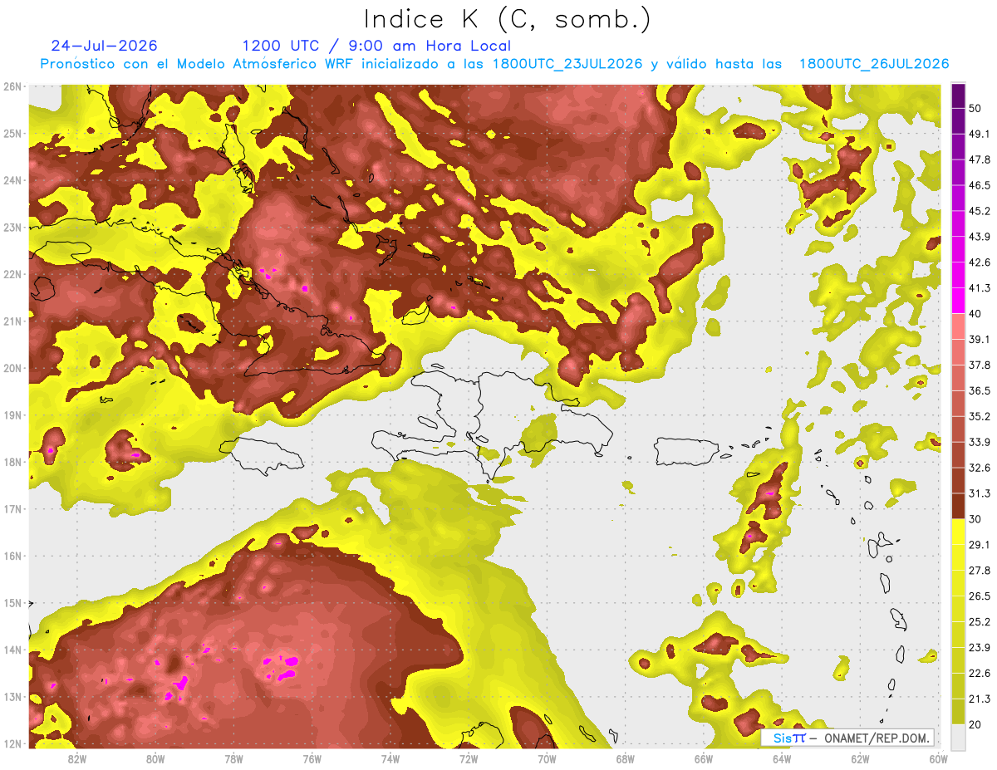This screenshot has width=997, height=770.
Task: Click the legend value "32.6"
Action: click(x=980, y=468)
